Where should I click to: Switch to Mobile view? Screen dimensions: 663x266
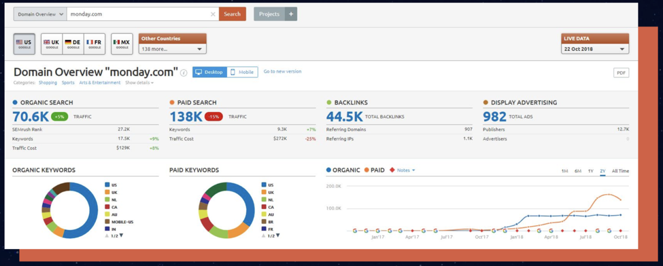tap(242, 72)
